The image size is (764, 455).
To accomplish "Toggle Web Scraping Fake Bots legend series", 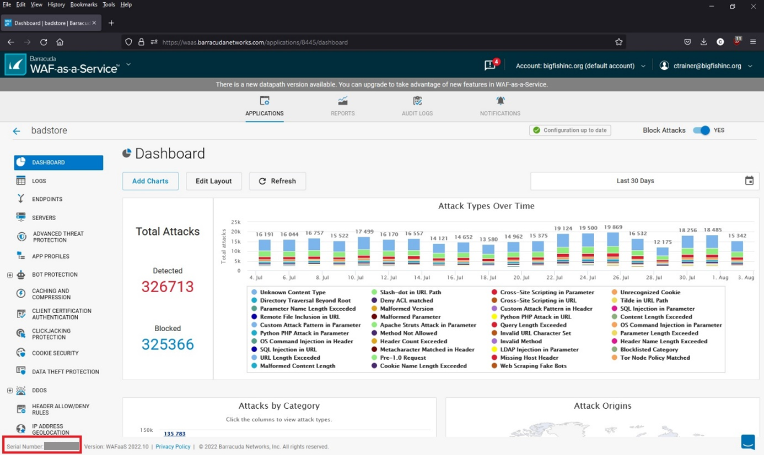I will 529,366.
